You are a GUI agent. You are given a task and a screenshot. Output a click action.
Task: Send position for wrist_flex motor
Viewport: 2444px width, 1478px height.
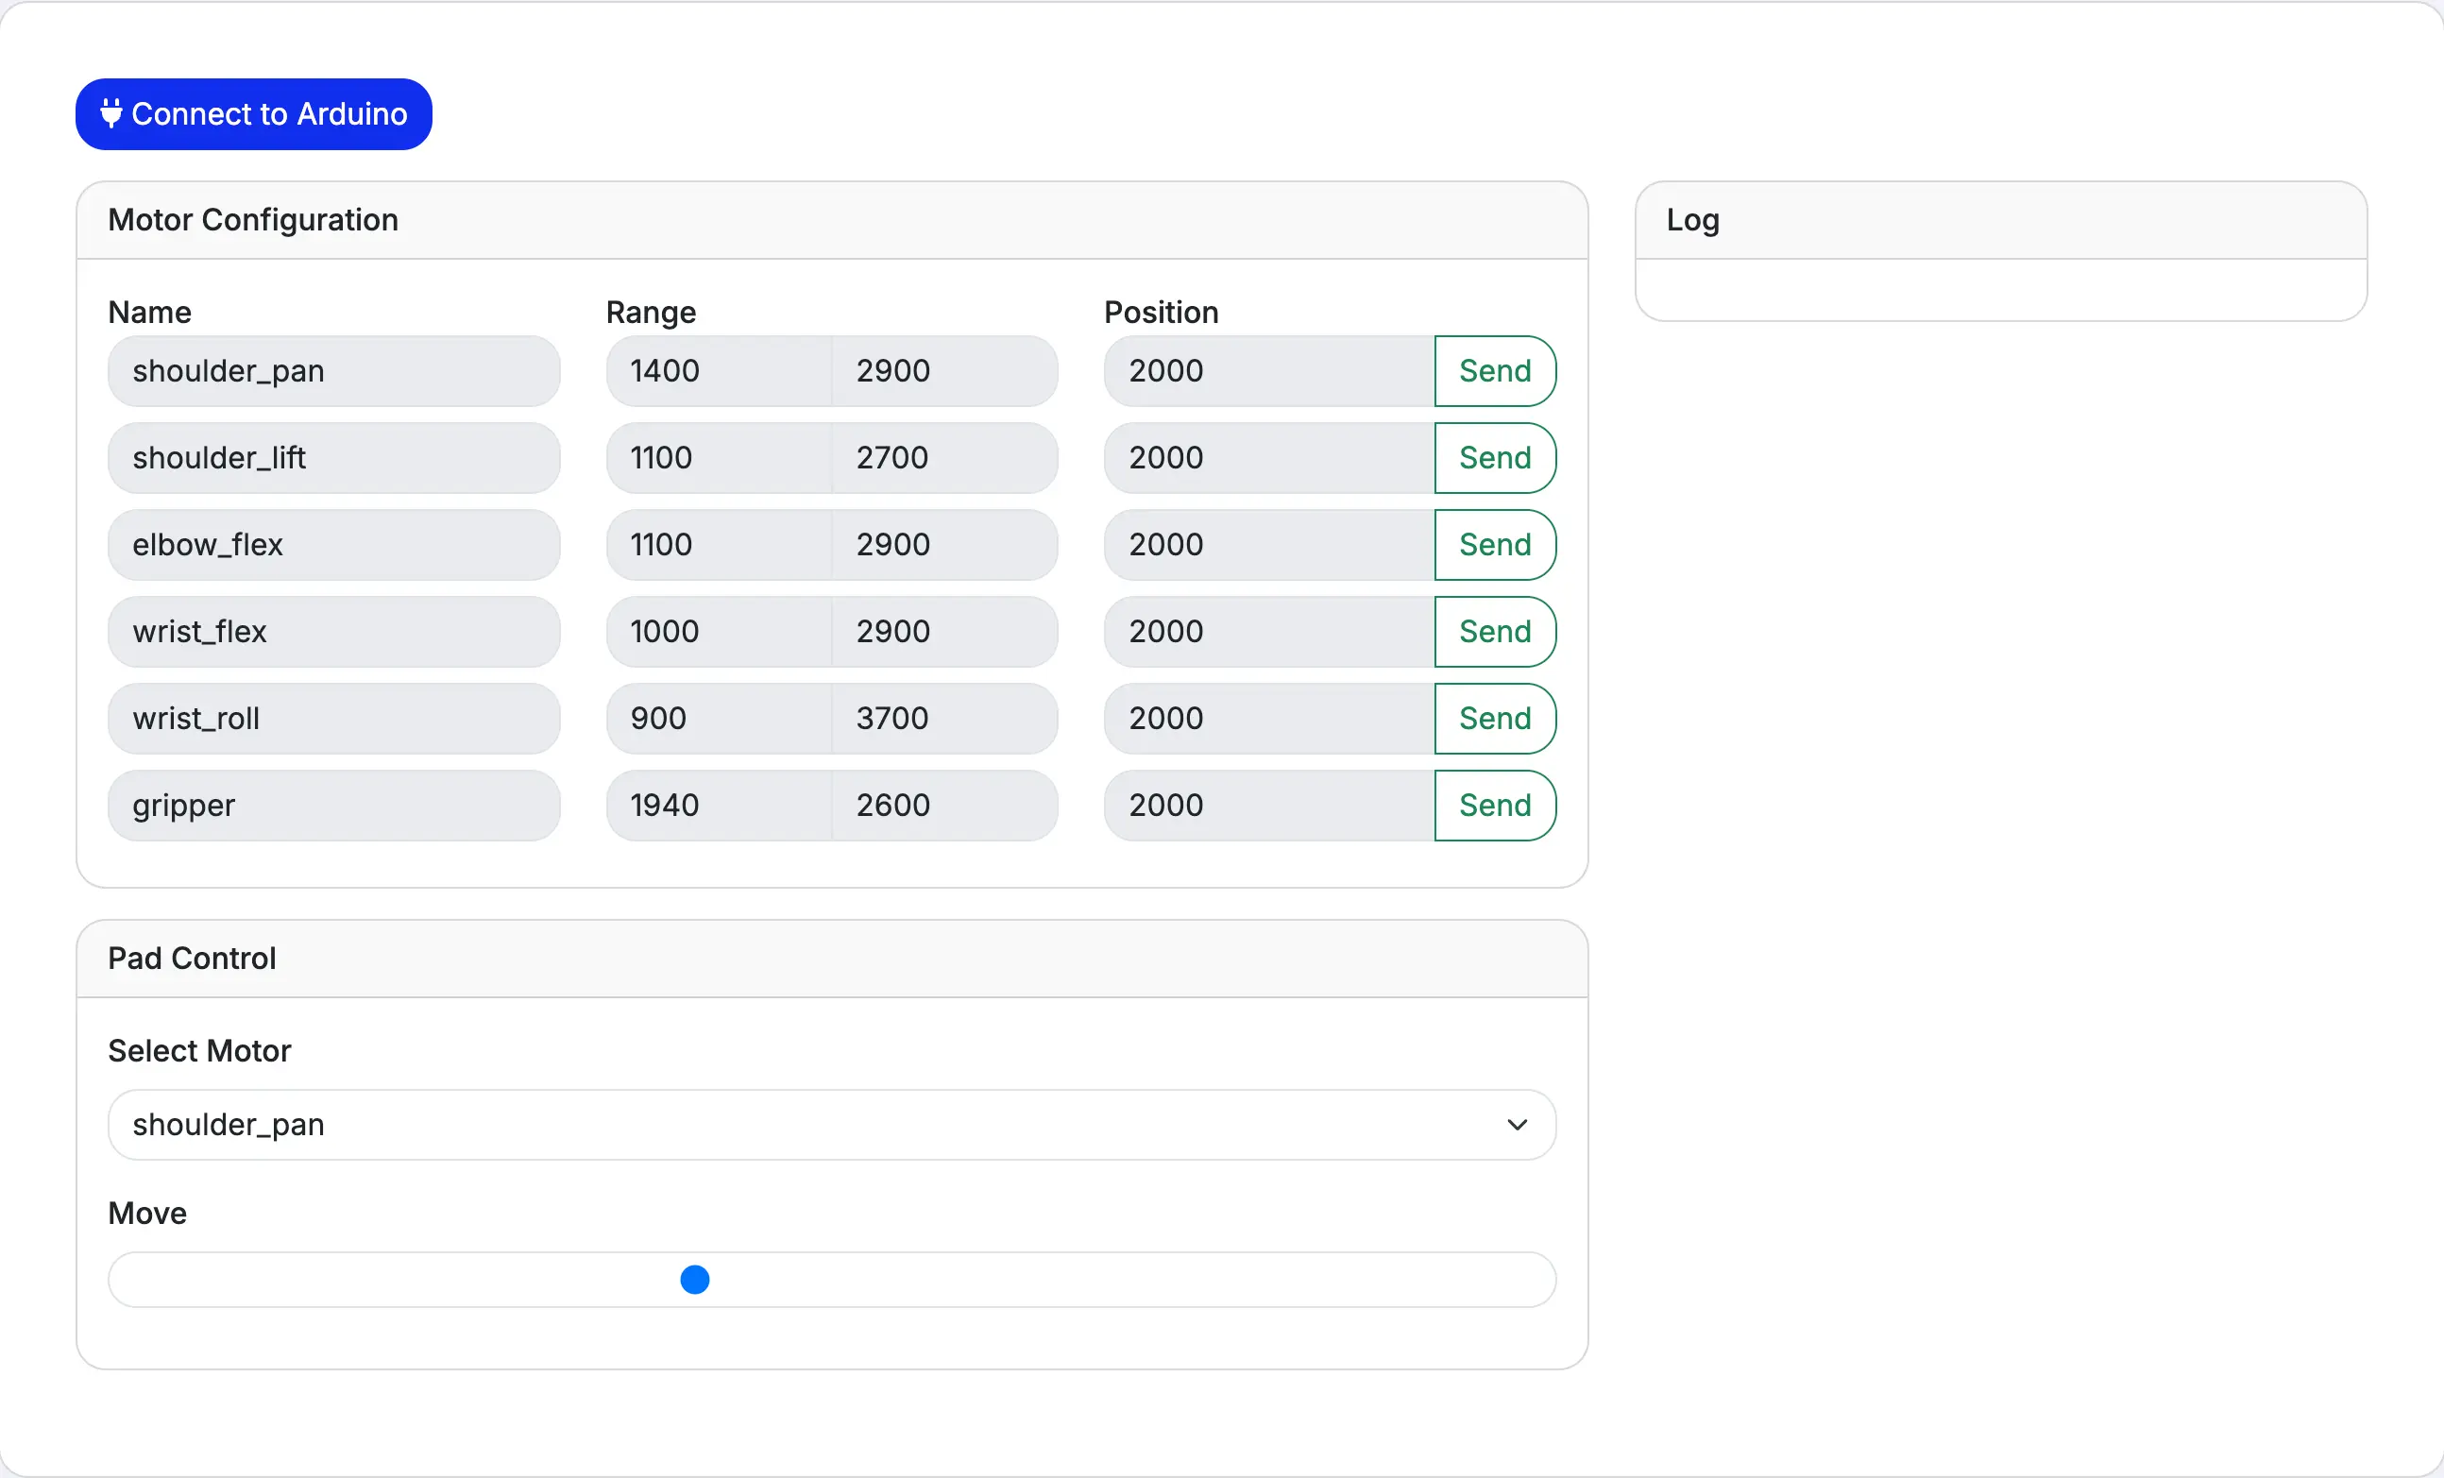point(1494,632)
